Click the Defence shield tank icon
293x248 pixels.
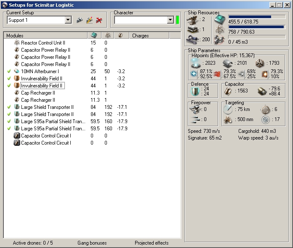point(195,92)
